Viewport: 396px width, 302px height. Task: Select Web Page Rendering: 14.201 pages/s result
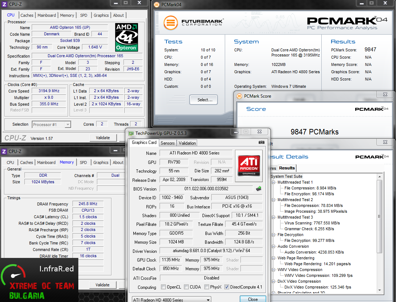click(x=317, y=264)
